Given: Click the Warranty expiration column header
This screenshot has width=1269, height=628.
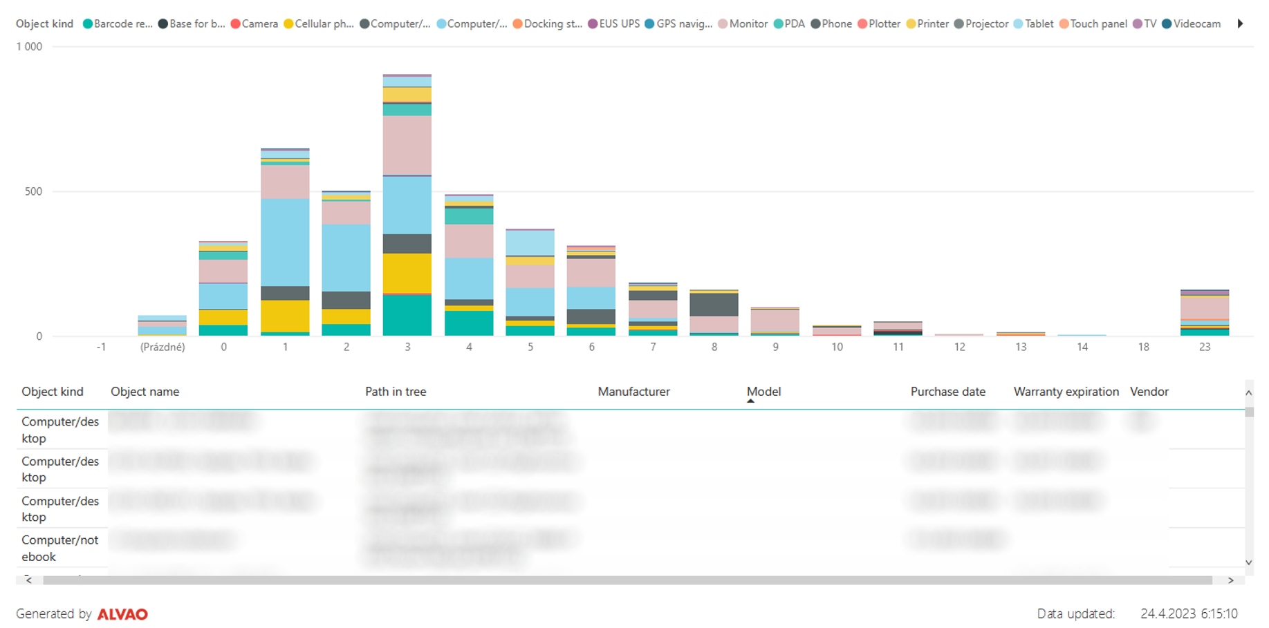Looking at the screenshot, I should (x=1066, y=392).
